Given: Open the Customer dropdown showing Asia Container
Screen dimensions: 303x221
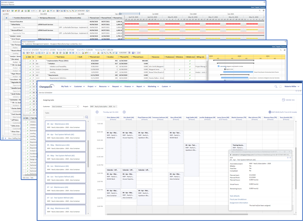Looking at the screenshot, I should (x=65, y=107).
